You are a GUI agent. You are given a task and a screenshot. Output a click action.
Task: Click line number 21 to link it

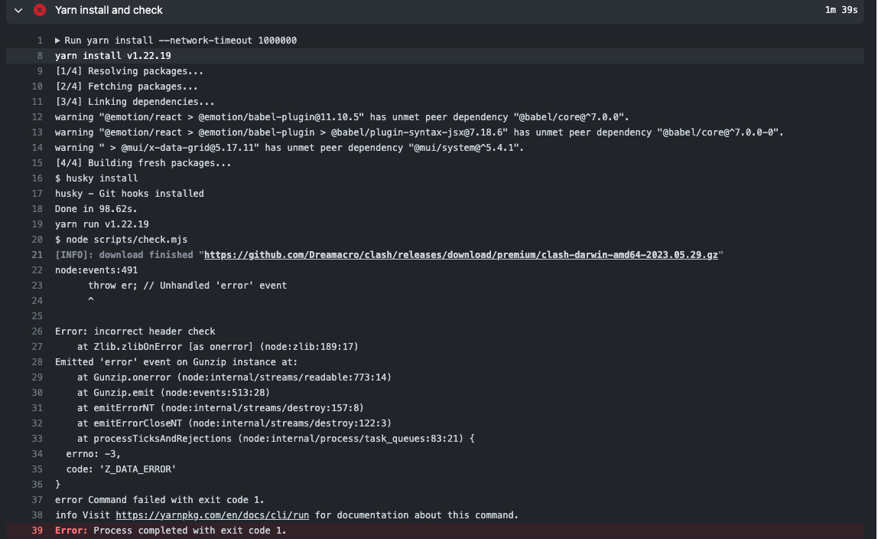pyautogui.click(x=37, y=254)
